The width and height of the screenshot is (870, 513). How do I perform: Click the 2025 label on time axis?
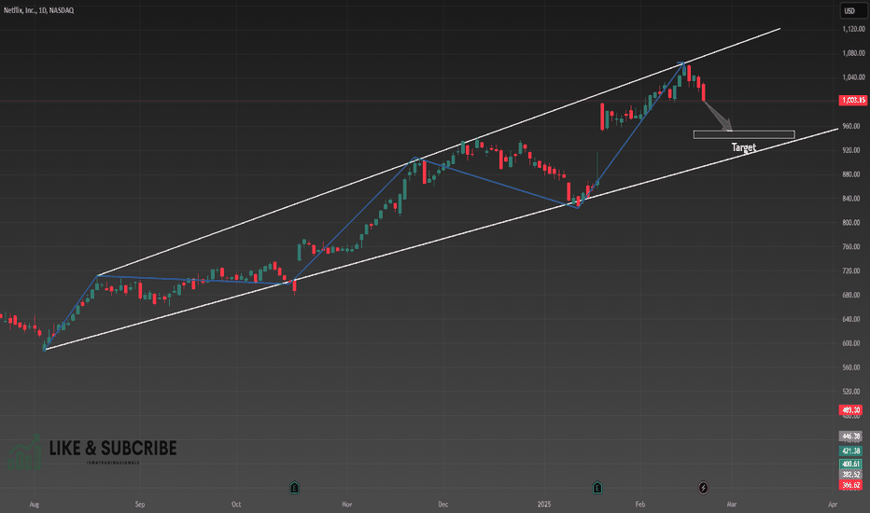(x=544, y=505)
